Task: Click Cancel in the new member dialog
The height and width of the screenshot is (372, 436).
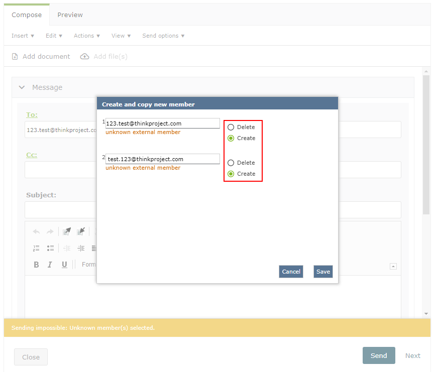Action: tap(291, 272)
